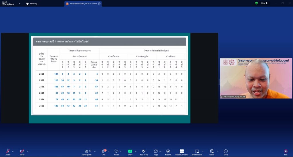Open Breakout rooms
Viewport: 293px width, 157px height.
(x=182, y=151)
